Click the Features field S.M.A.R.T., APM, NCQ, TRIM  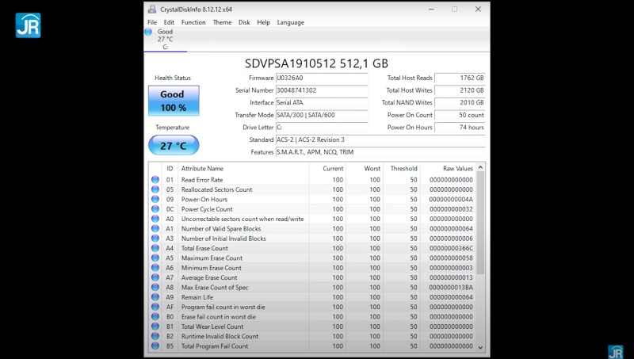pos(380,152)
